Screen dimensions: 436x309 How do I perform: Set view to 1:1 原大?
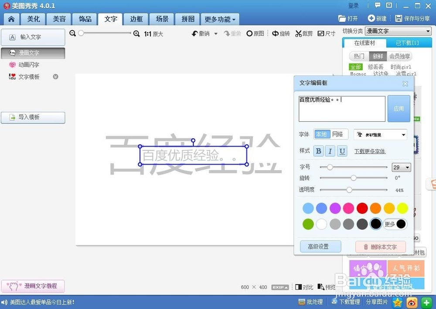tap(153, 34)
